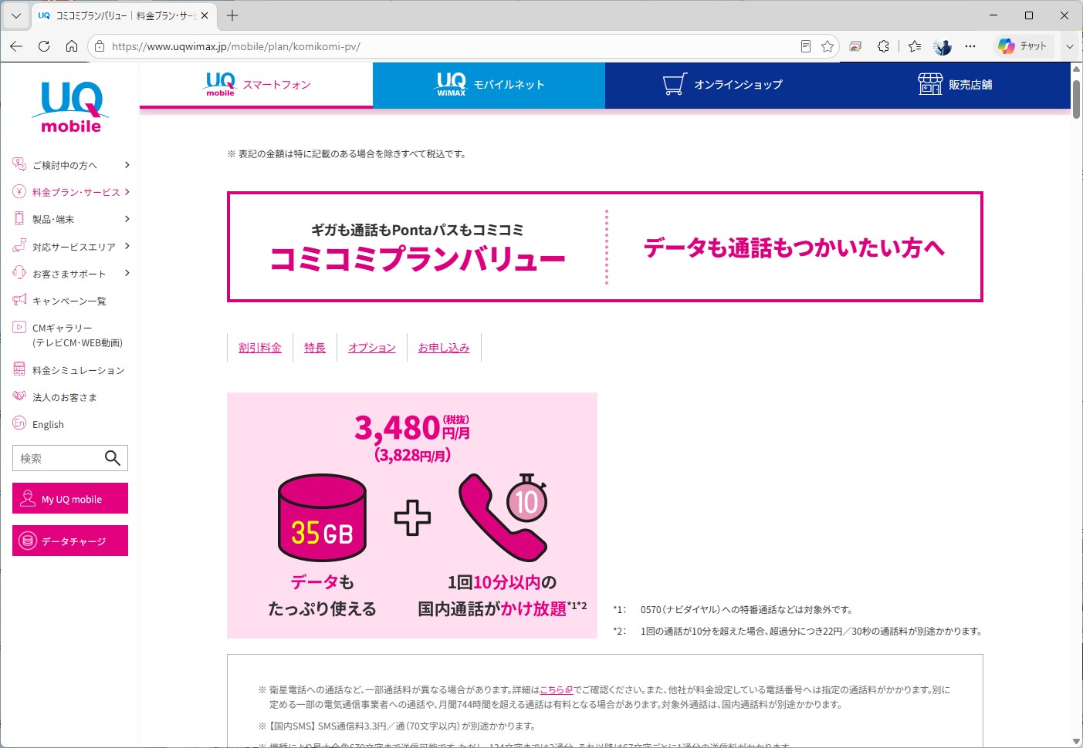
Task: Expand the 料金プラン・サービス chevron
Action: point(127,192)
